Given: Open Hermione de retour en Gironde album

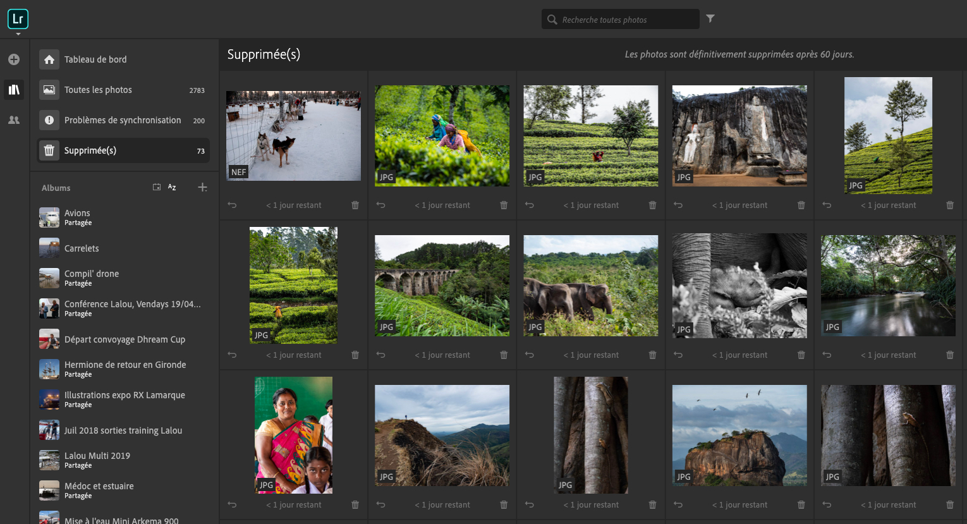Looking at the screenshot, I should point(123,369).
